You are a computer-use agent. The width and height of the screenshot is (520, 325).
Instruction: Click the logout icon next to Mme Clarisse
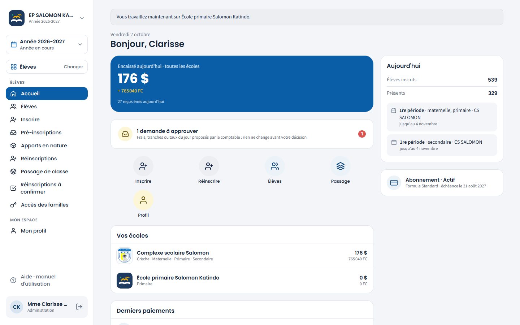pos(79,307)
